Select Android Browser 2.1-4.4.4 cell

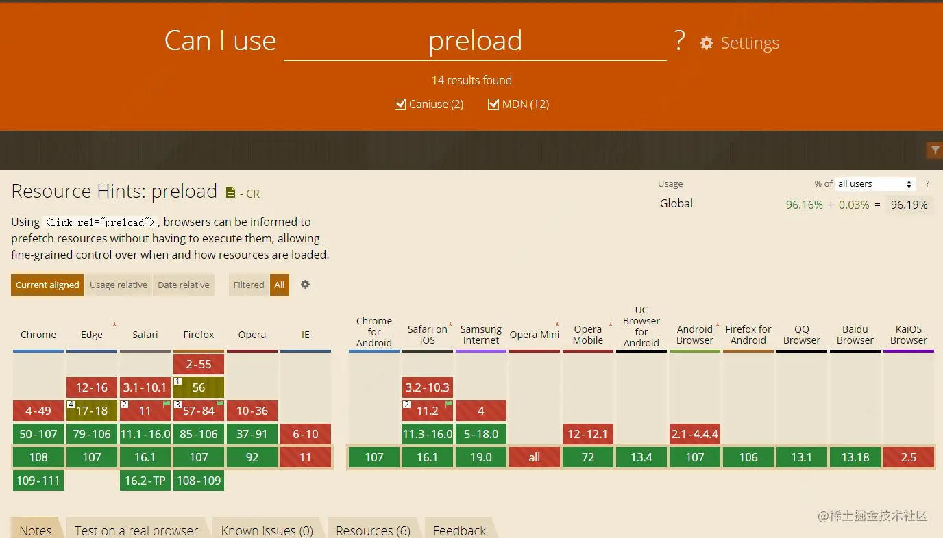click(695, 434)
